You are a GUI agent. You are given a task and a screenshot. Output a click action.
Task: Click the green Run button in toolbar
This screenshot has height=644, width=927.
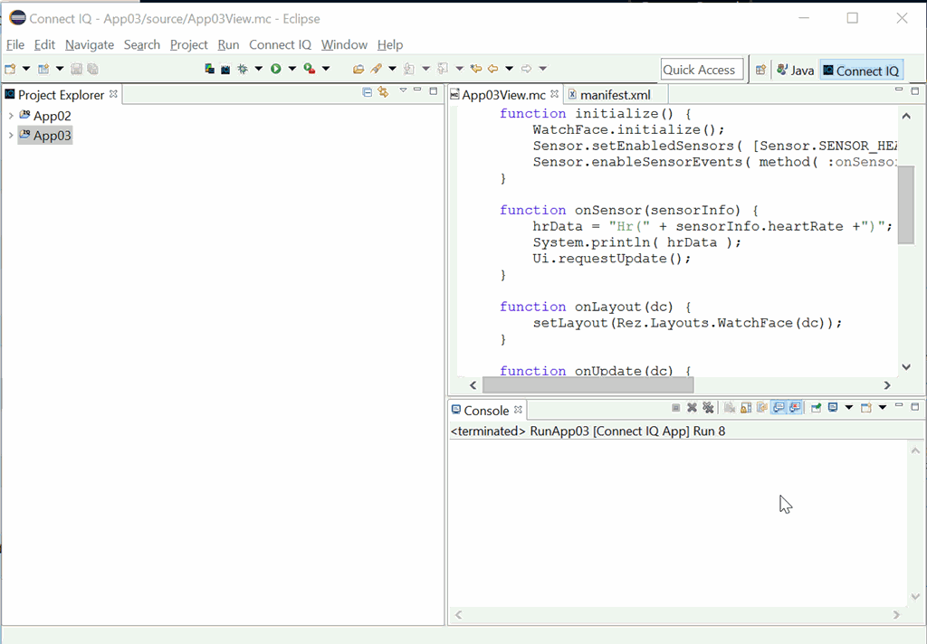[x=275, y=69]
